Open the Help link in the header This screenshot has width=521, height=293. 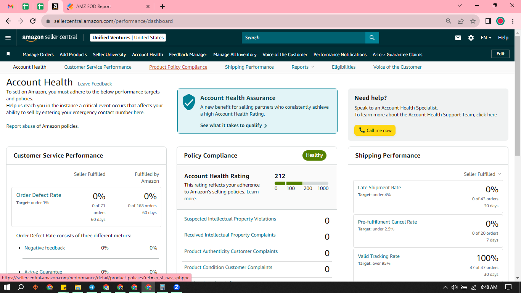[503, 38]
